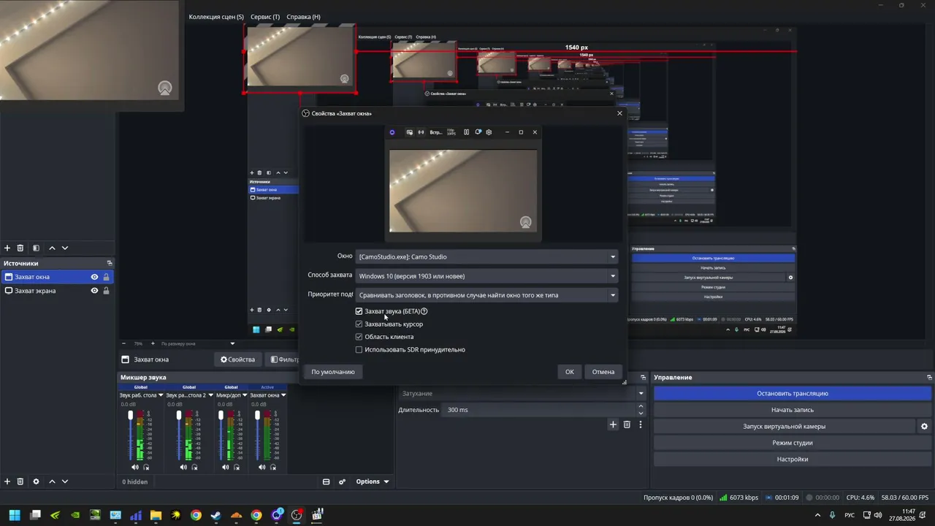Click volume slider of Захват окна channel

click(x=257, y=435)
